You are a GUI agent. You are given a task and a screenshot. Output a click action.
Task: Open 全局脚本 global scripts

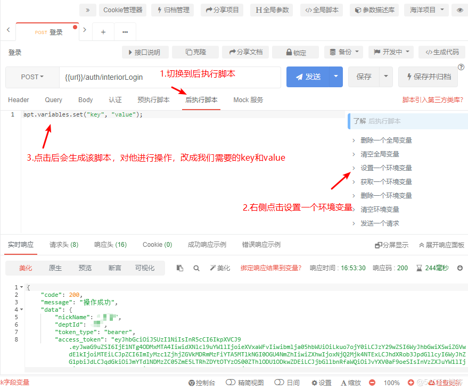point(322,10)
